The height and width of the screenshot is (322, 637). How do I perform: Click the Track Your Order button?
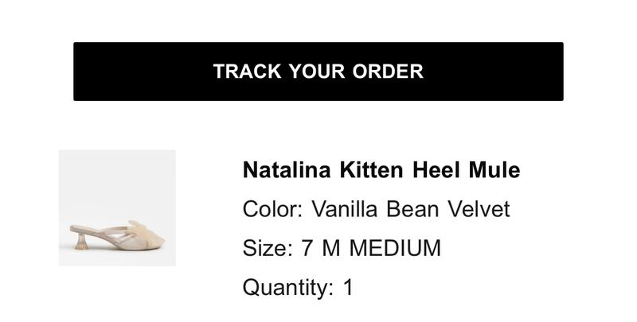pos(318,72)
